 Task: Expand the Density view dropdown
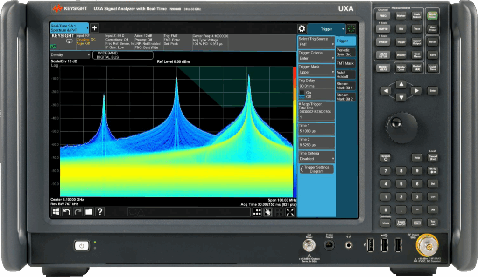69,55
